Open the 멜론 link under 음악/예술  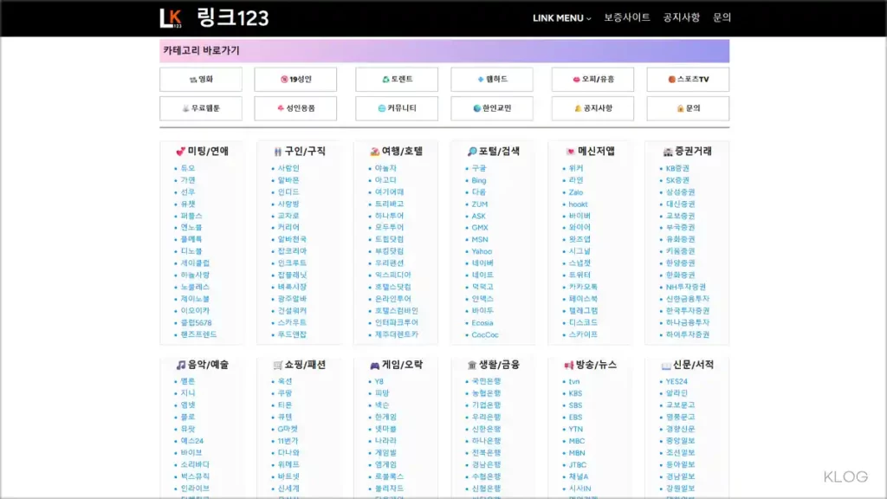(187, 382)
